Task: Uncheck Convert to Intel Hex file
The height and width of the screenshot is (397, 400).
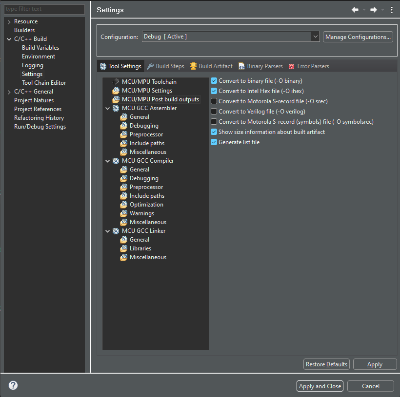Action: pos(214,91)
